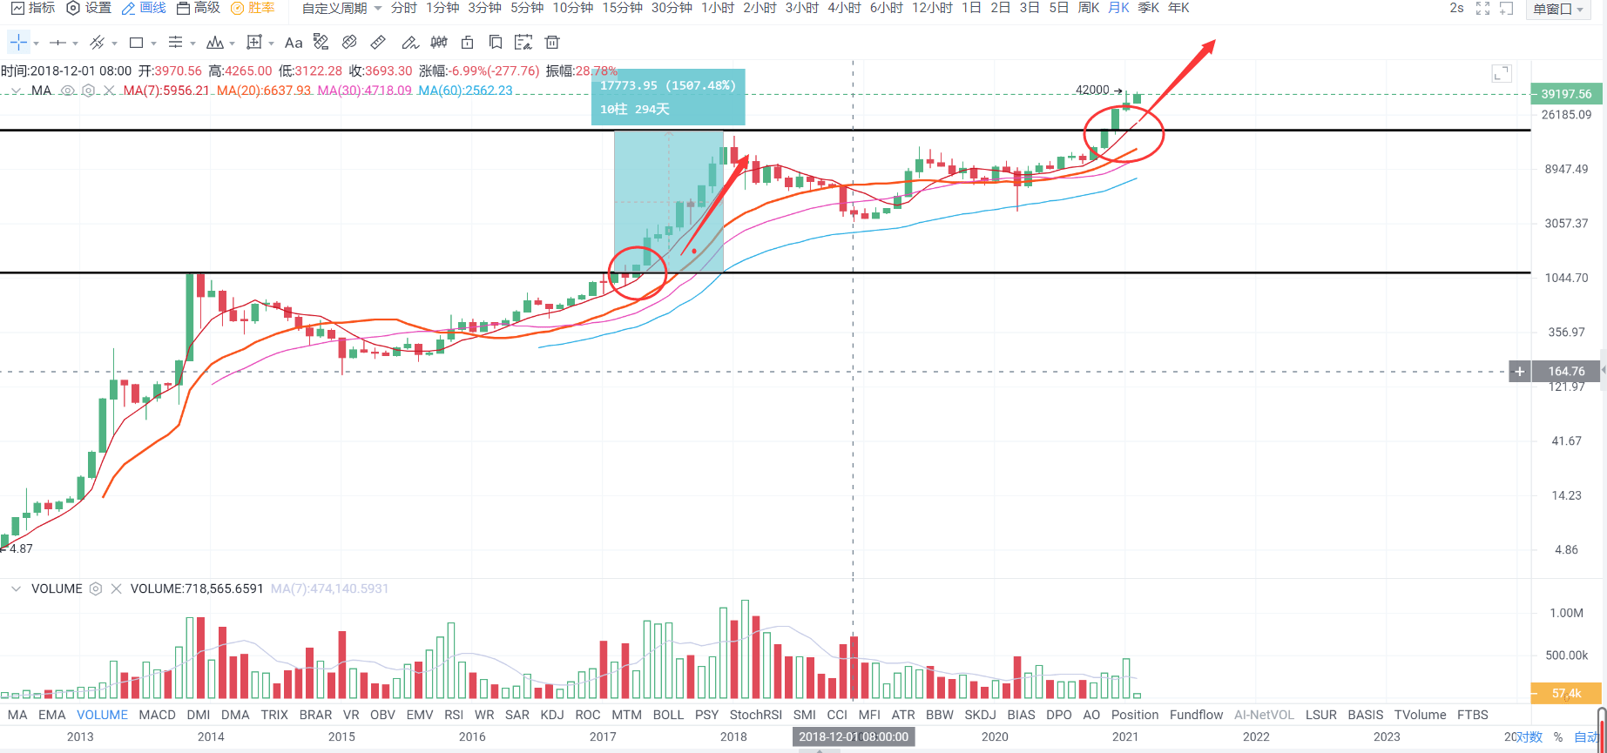Image resolution: width=1607 pixels, height=753 pixels.
Task: Open chart settings menu
Action: pos(89,8)
